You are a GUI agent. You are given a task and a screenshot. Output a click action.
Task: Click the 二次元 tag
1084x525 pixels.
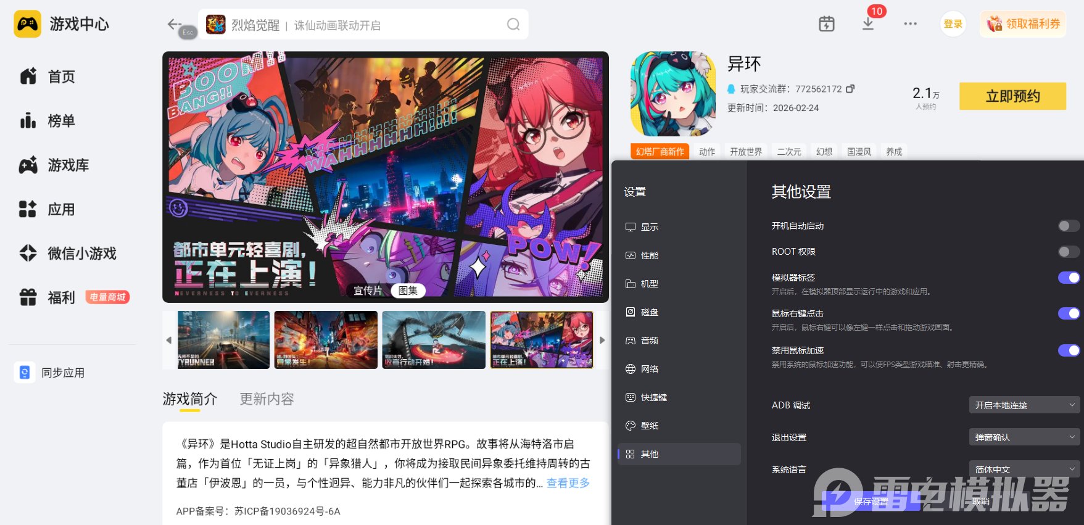[789, 152]
